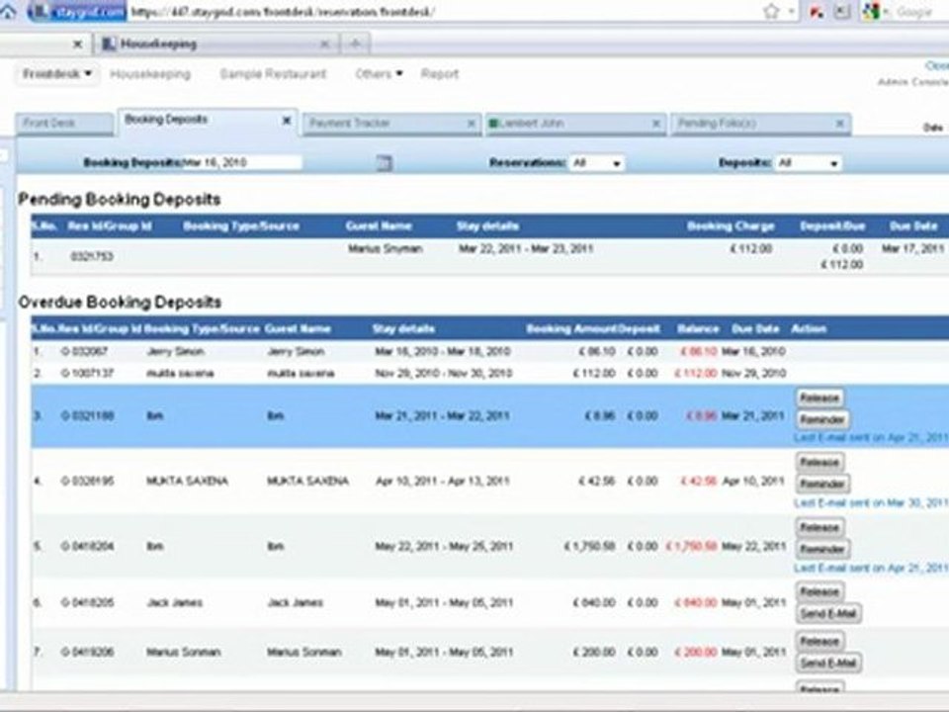Open a new browser tab
Screen dimensions: 949x712
tap(355, 44)
